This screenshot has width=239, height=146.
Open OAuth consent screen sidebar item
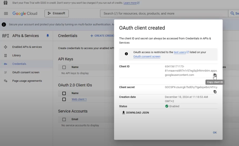pos(26,72)
